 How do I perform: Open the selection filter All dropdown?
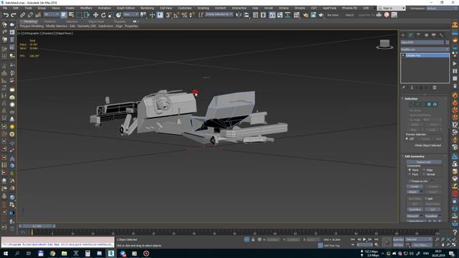tap(51, 14)
